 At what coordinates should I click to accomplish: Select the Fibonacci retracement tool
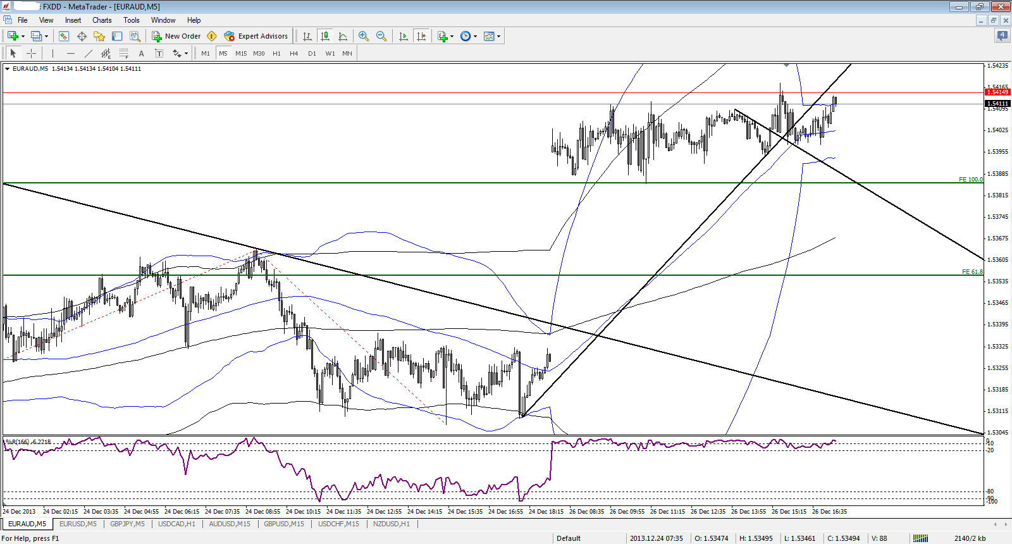tap(123, 53)
